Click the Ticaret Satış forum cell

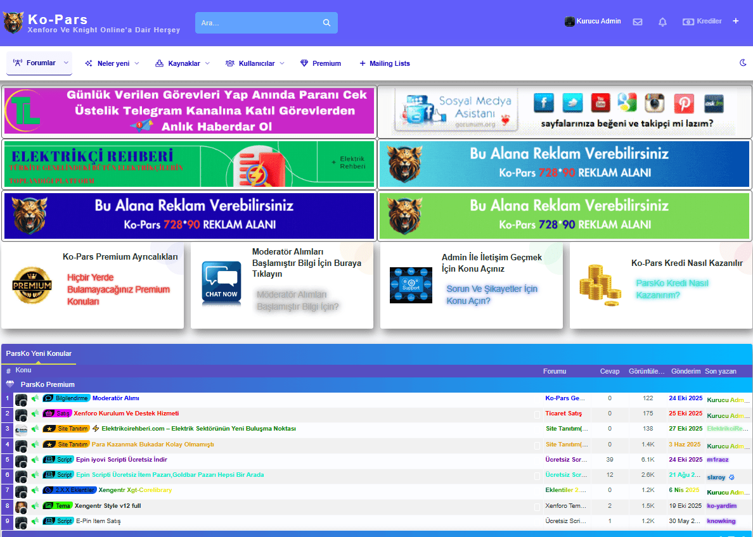tap(563, 413)
